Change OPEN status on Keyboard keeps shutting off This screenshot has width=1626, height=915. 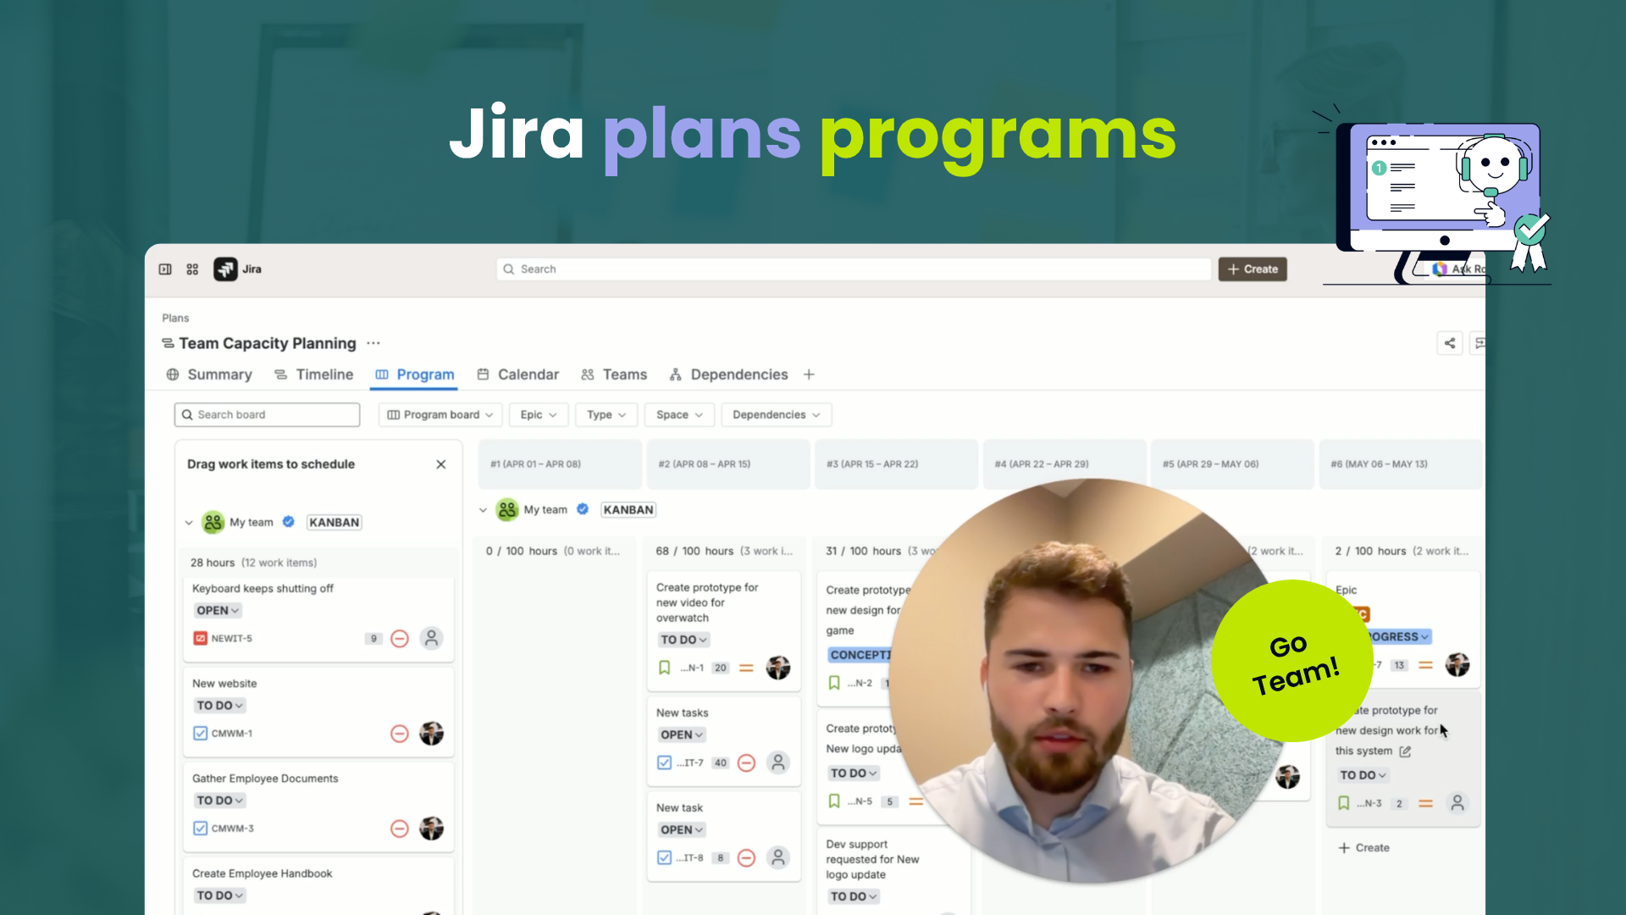click(218, 610)
